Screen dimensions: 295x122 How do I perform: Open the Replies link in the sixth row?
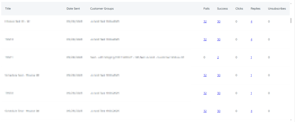[x=251, y=111]
